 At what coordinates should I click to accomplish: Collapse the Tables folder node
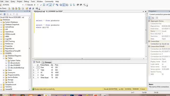click(x=4, y=58)
